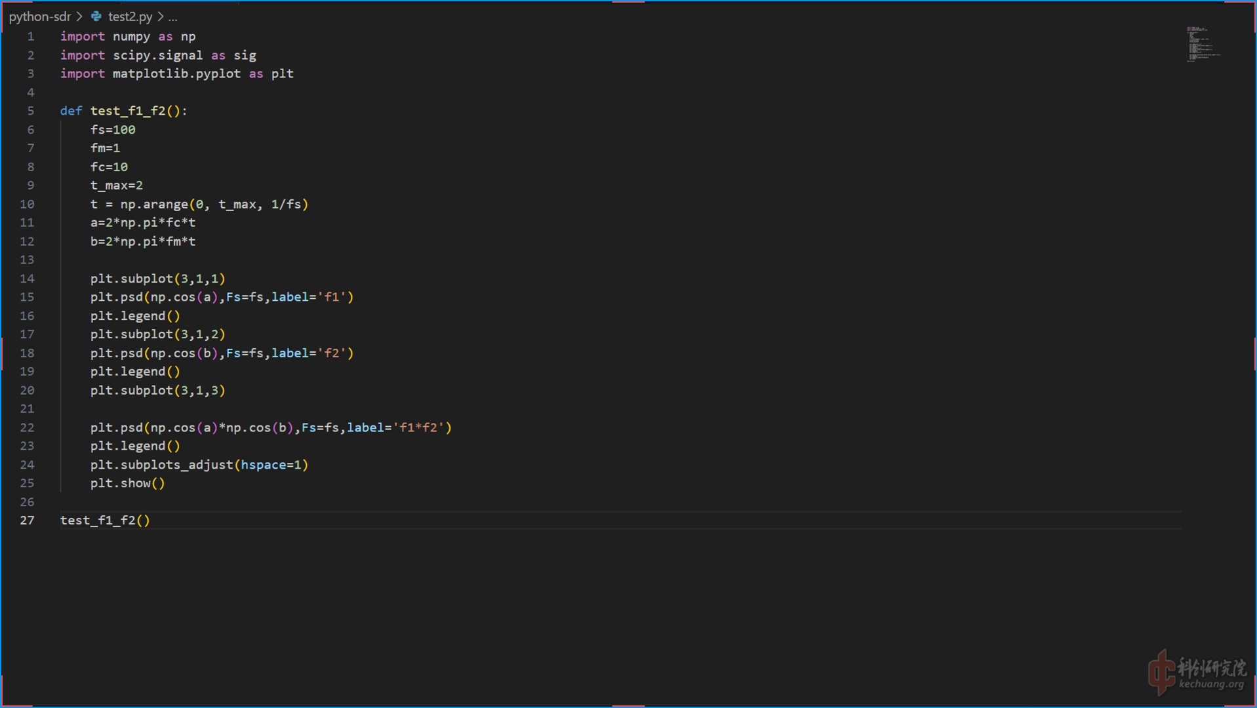This screenshot has height=708, width=1257.
Task: Click the Python file icon in breadcrumbs
Action: click(96, 16)
